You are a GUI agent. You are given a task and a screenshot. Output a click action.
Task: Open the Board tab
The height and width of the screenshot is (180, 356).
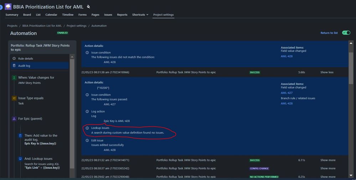[27, 15]
